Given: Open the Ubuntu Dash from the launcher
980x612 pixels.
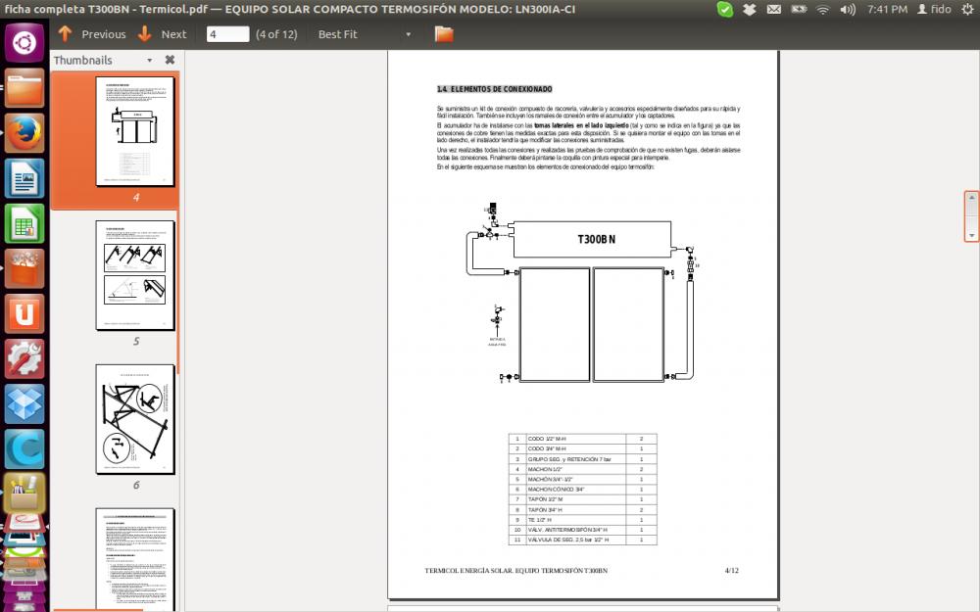Looking at the screenshot, I should pyautogui.click(x=24, y=42).
